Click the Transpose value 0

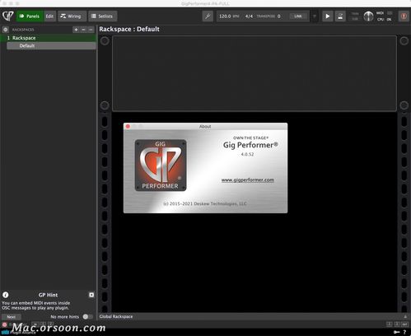[278, 16]
